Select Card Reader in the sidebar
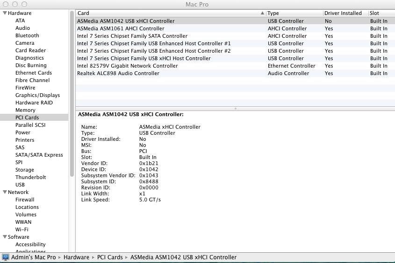 coord(30,50)
